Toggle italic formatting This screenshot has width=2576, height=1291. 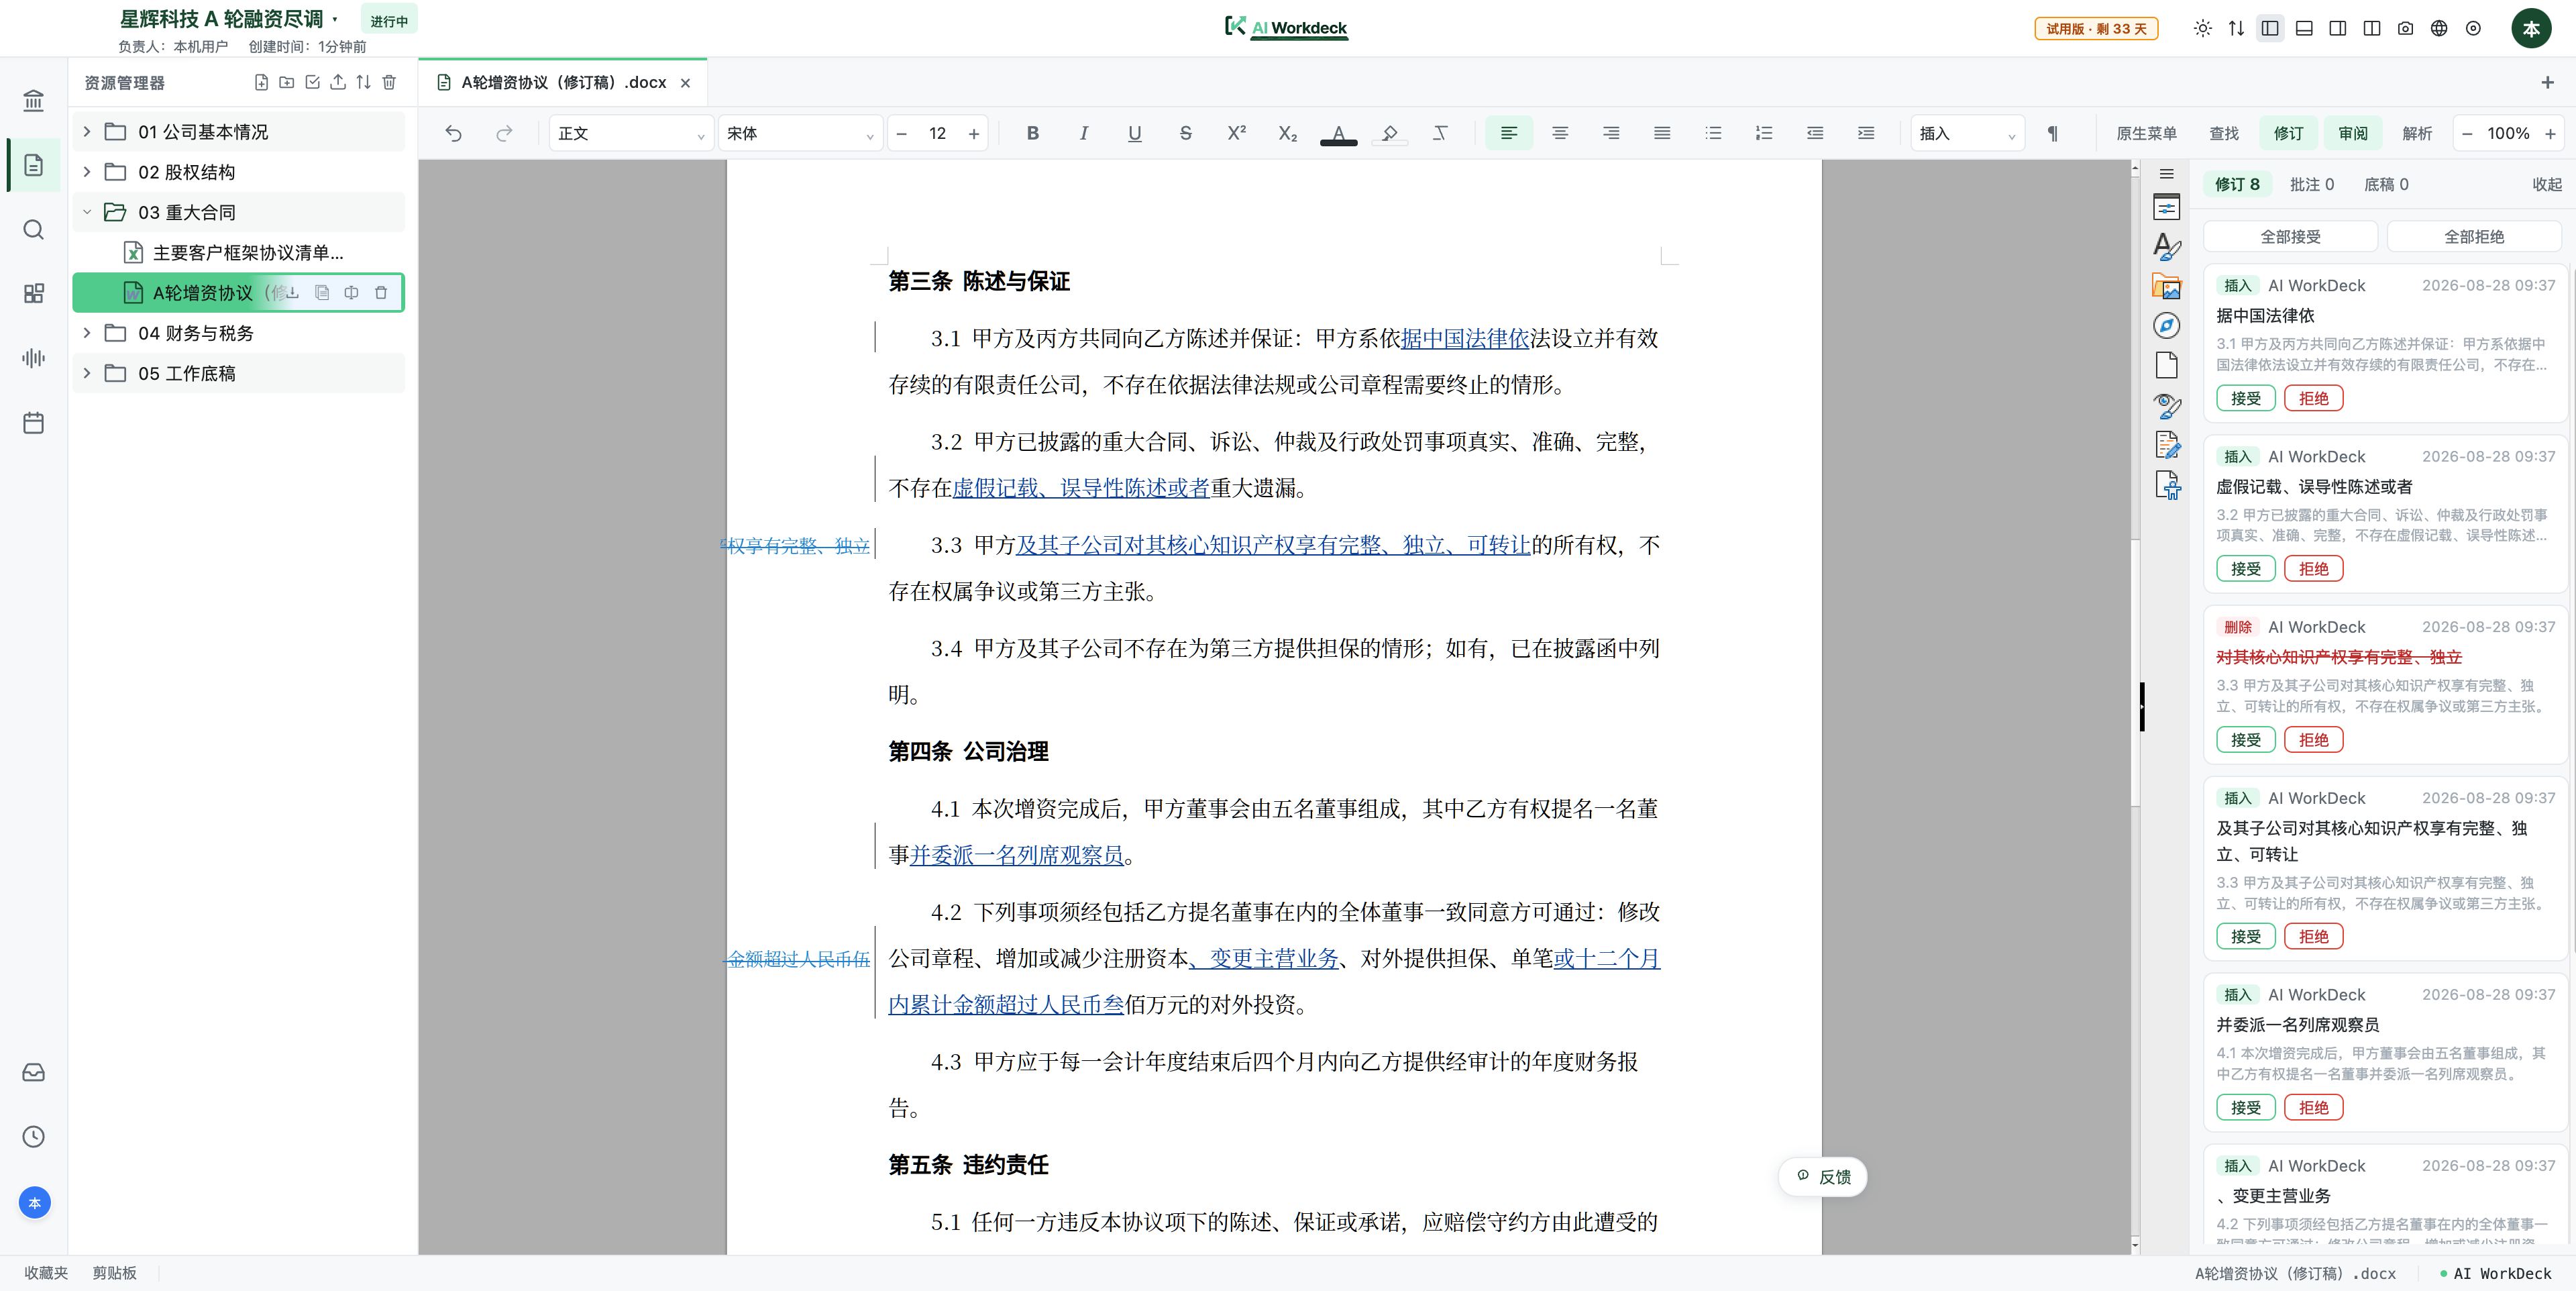(1084, 133)
